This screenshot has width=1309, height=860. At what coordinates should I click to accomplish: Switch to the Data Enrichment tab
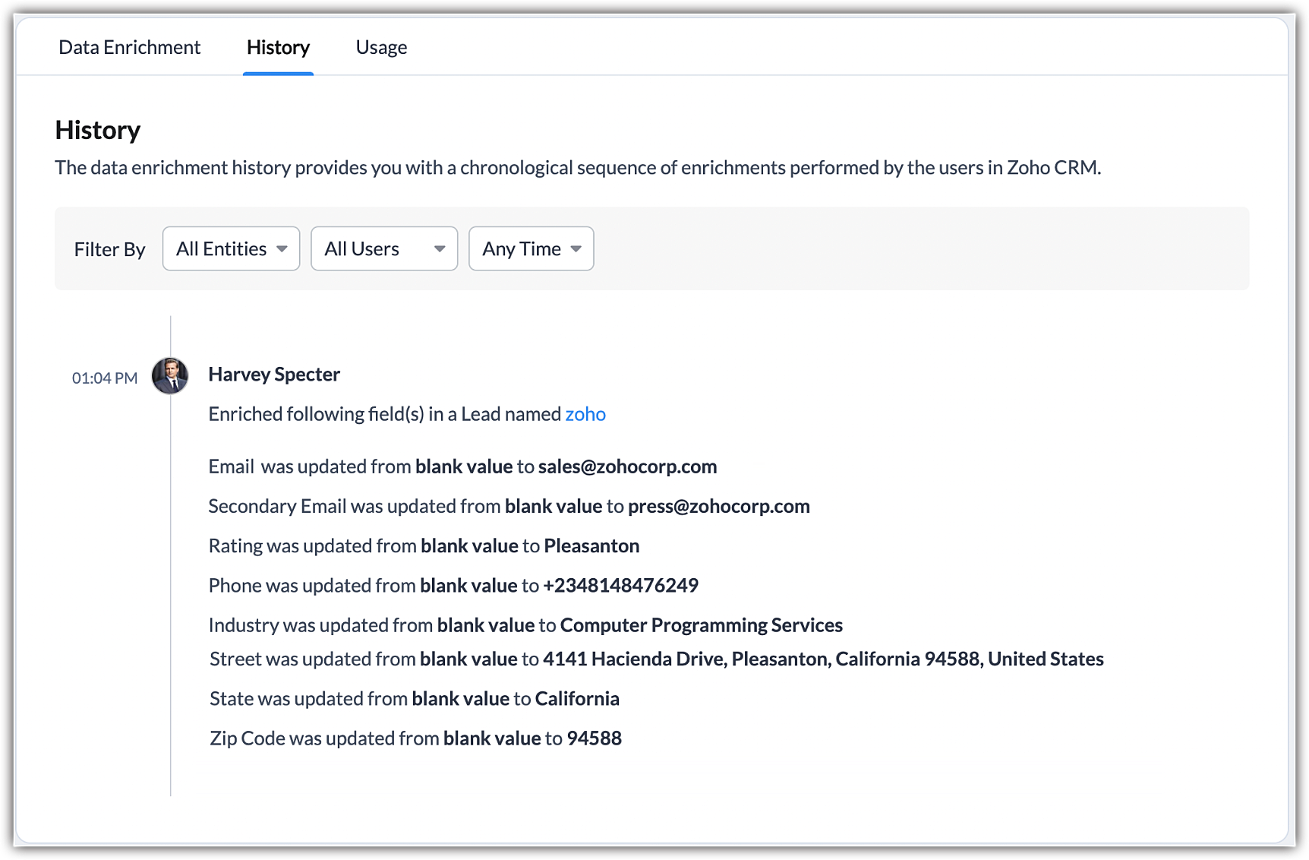pos(129,47)
